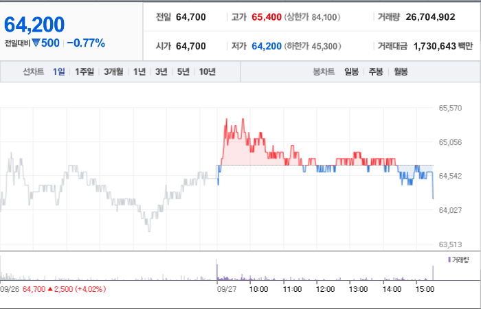Click the 10:00 time axis label
This screenshot has height=309, width=481.
tap(258, 289)
